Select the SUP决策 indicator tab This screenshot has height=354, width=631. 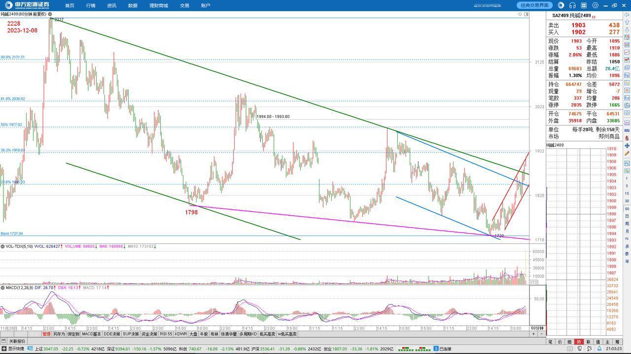[131, 334]
